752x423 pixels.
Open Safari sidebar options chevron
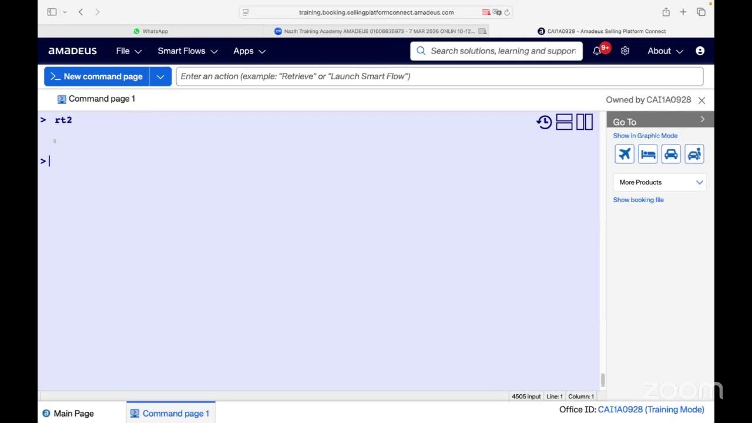tap(65, 12)
